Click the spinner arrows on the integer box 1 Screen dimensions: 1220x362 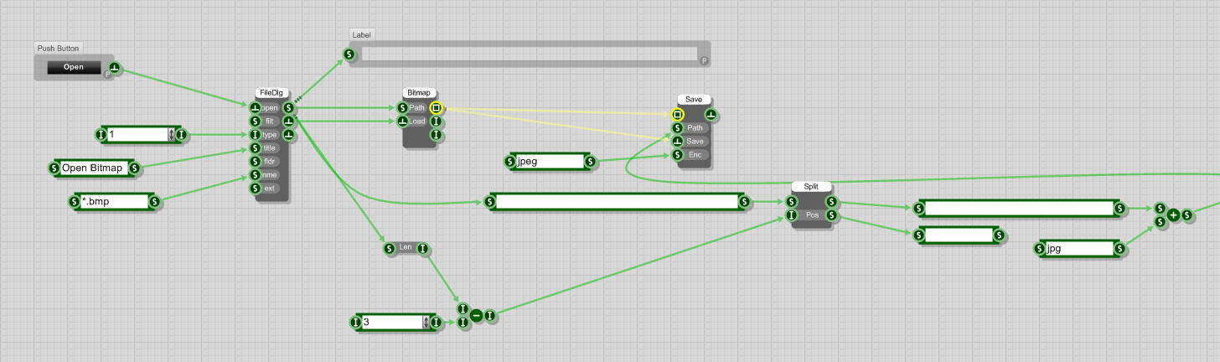pyautogui.click(x=172, y=134)
